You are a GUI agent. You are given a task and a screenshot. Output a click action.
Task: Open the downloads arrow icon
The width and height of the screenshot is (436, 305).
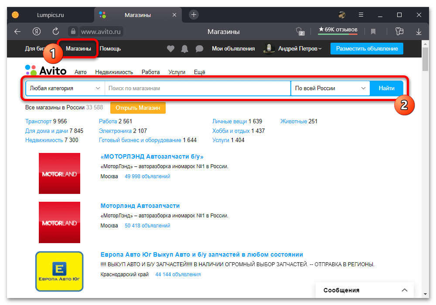(419, 32)
